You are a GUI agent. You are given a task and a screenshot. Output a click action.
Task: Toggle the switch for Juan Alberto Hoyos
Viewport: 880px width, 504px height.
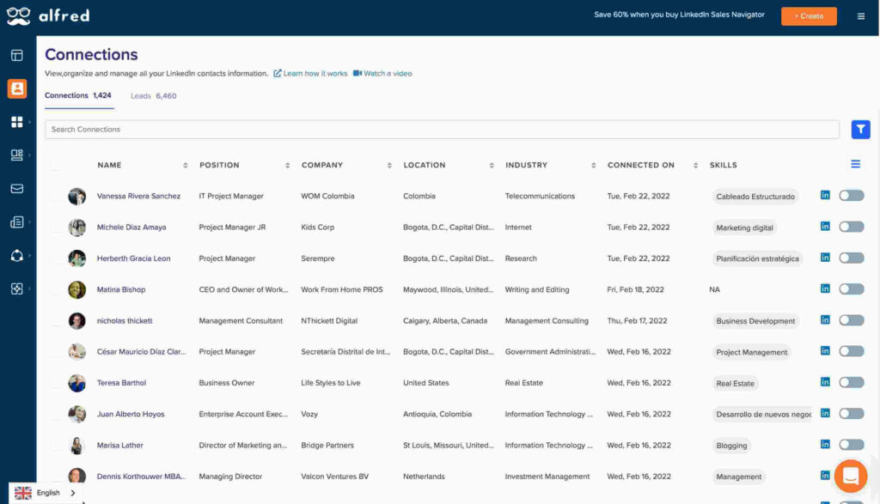[852, 414]
